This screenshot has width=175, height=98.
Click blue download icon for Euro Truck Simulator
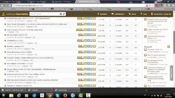(x=89, y=24)
